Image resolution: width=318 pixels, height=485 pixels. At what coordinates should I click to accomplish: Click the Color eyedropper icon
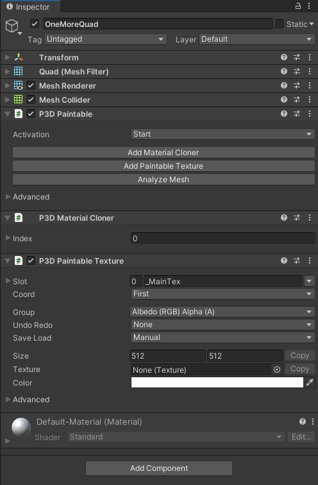click(310, 382)
